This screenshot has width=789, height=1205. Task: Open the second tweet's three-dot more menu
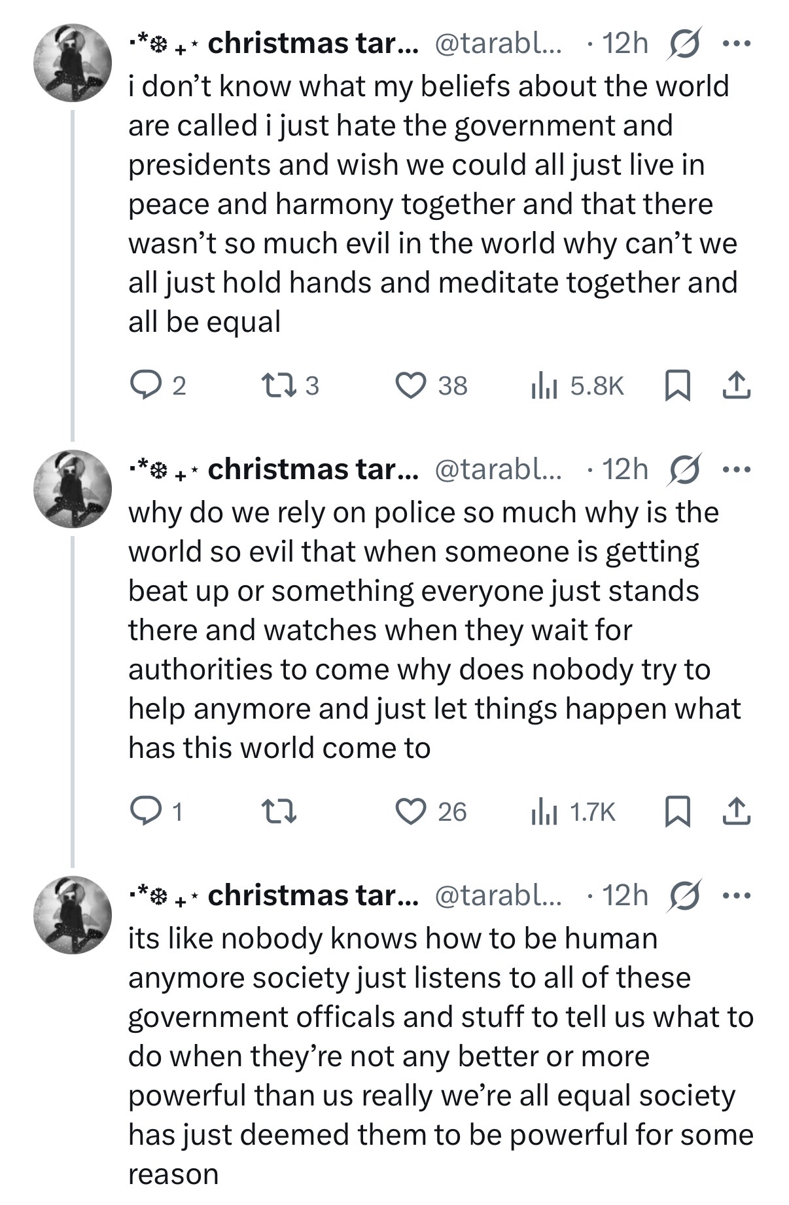[737, 470]
